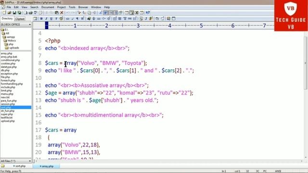
Task: Click the printer icon in the toolbar
Action: tap(30, 13)
